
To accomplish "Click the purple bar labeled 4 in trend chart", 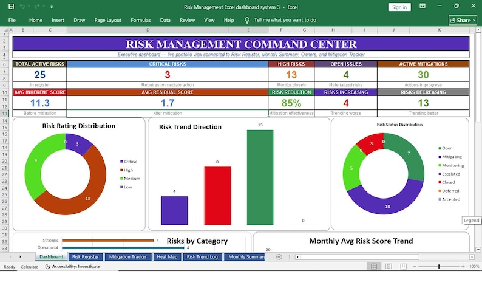I will 174,210.
